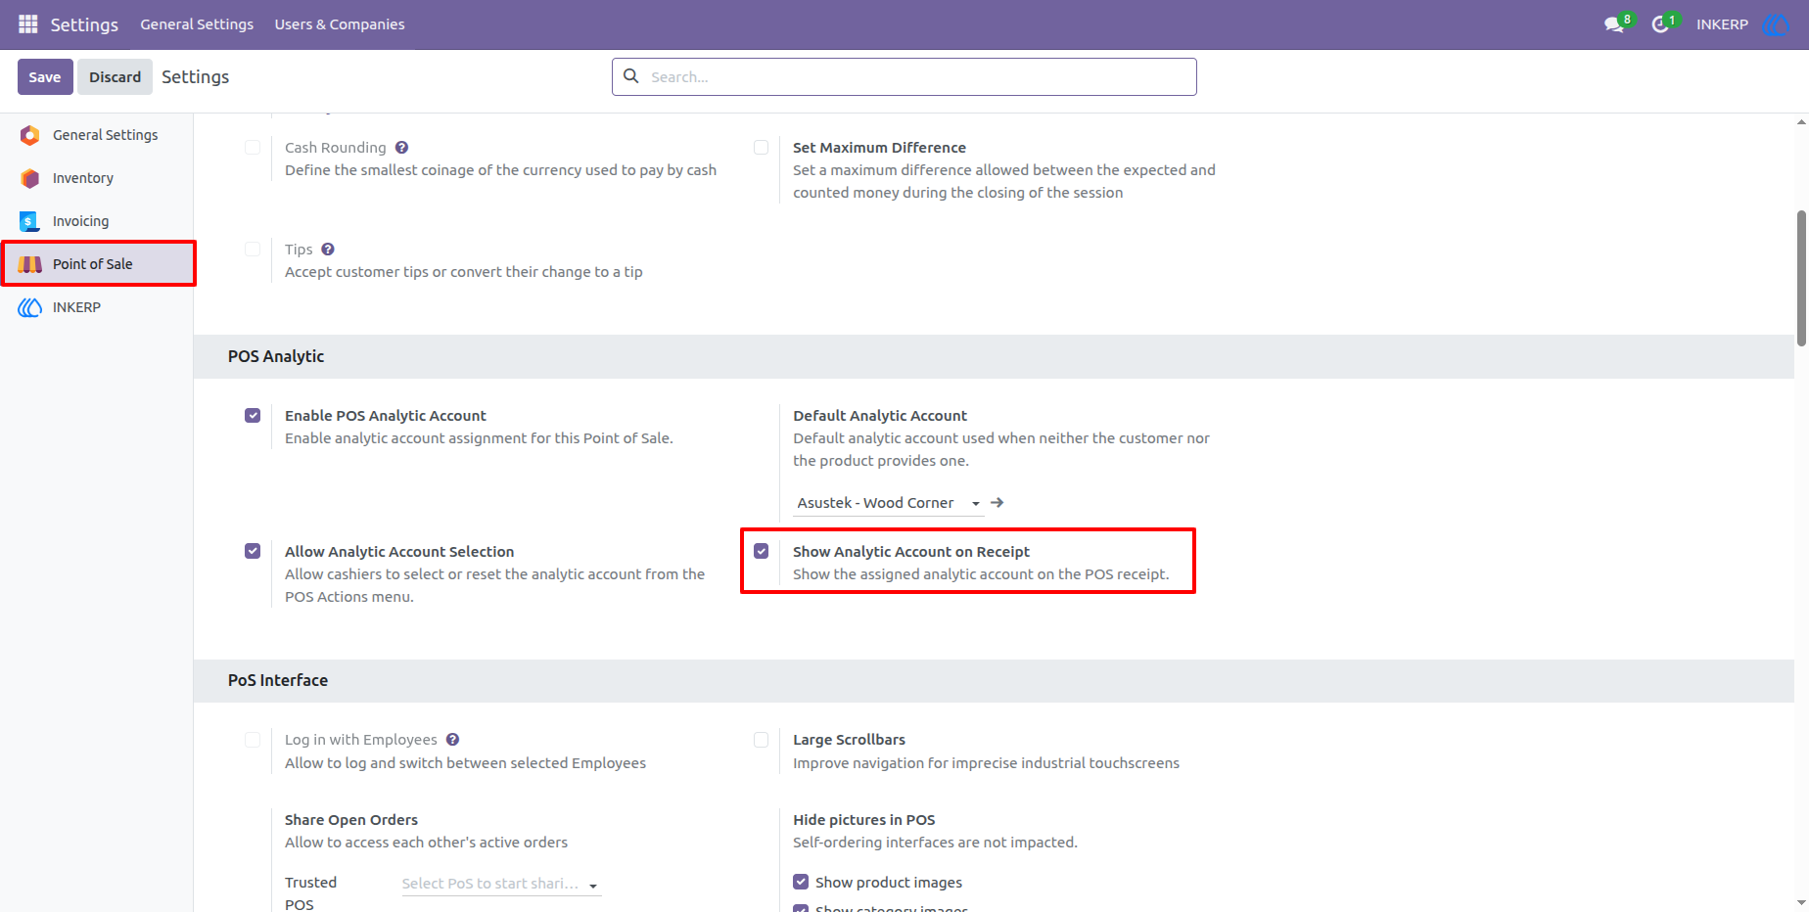Click the vertical scrollbar thumb
1809x912 pixels.
pos(1801,278)
